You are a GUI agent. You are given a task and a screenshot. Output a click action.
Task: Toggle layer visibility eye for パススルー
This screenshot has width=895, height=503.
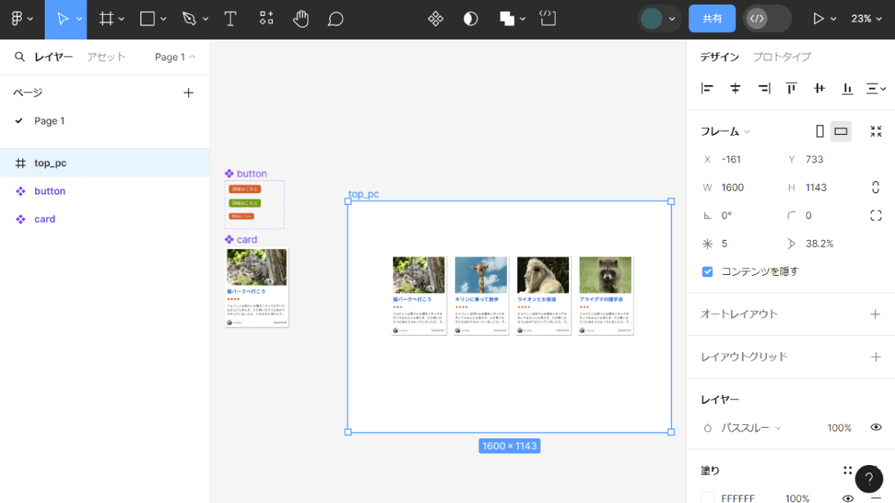pos(876,428)
